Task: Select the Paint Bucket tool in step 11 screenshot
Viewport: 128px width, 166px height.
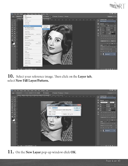Action: click(x=15, y=108)
